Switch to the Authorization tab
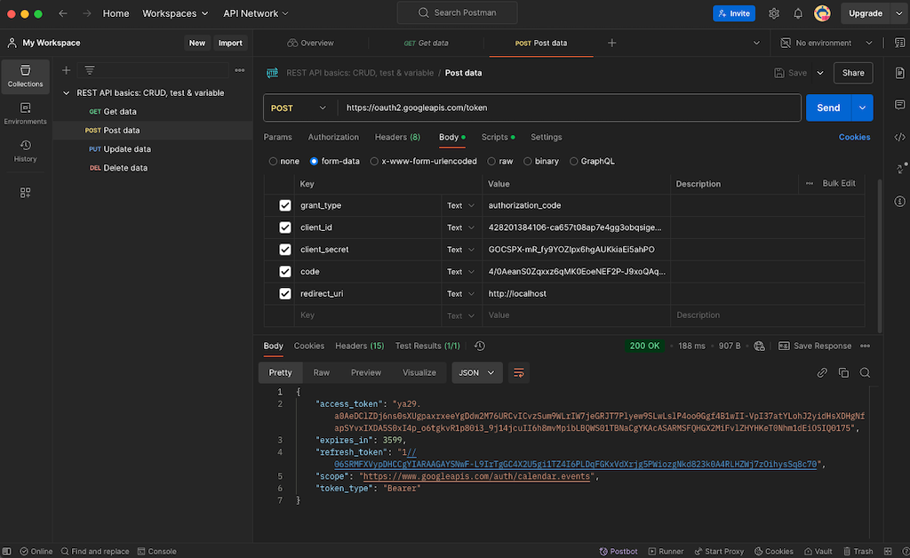The height and width of the screenshot is (558, 910). coord(333,137)
